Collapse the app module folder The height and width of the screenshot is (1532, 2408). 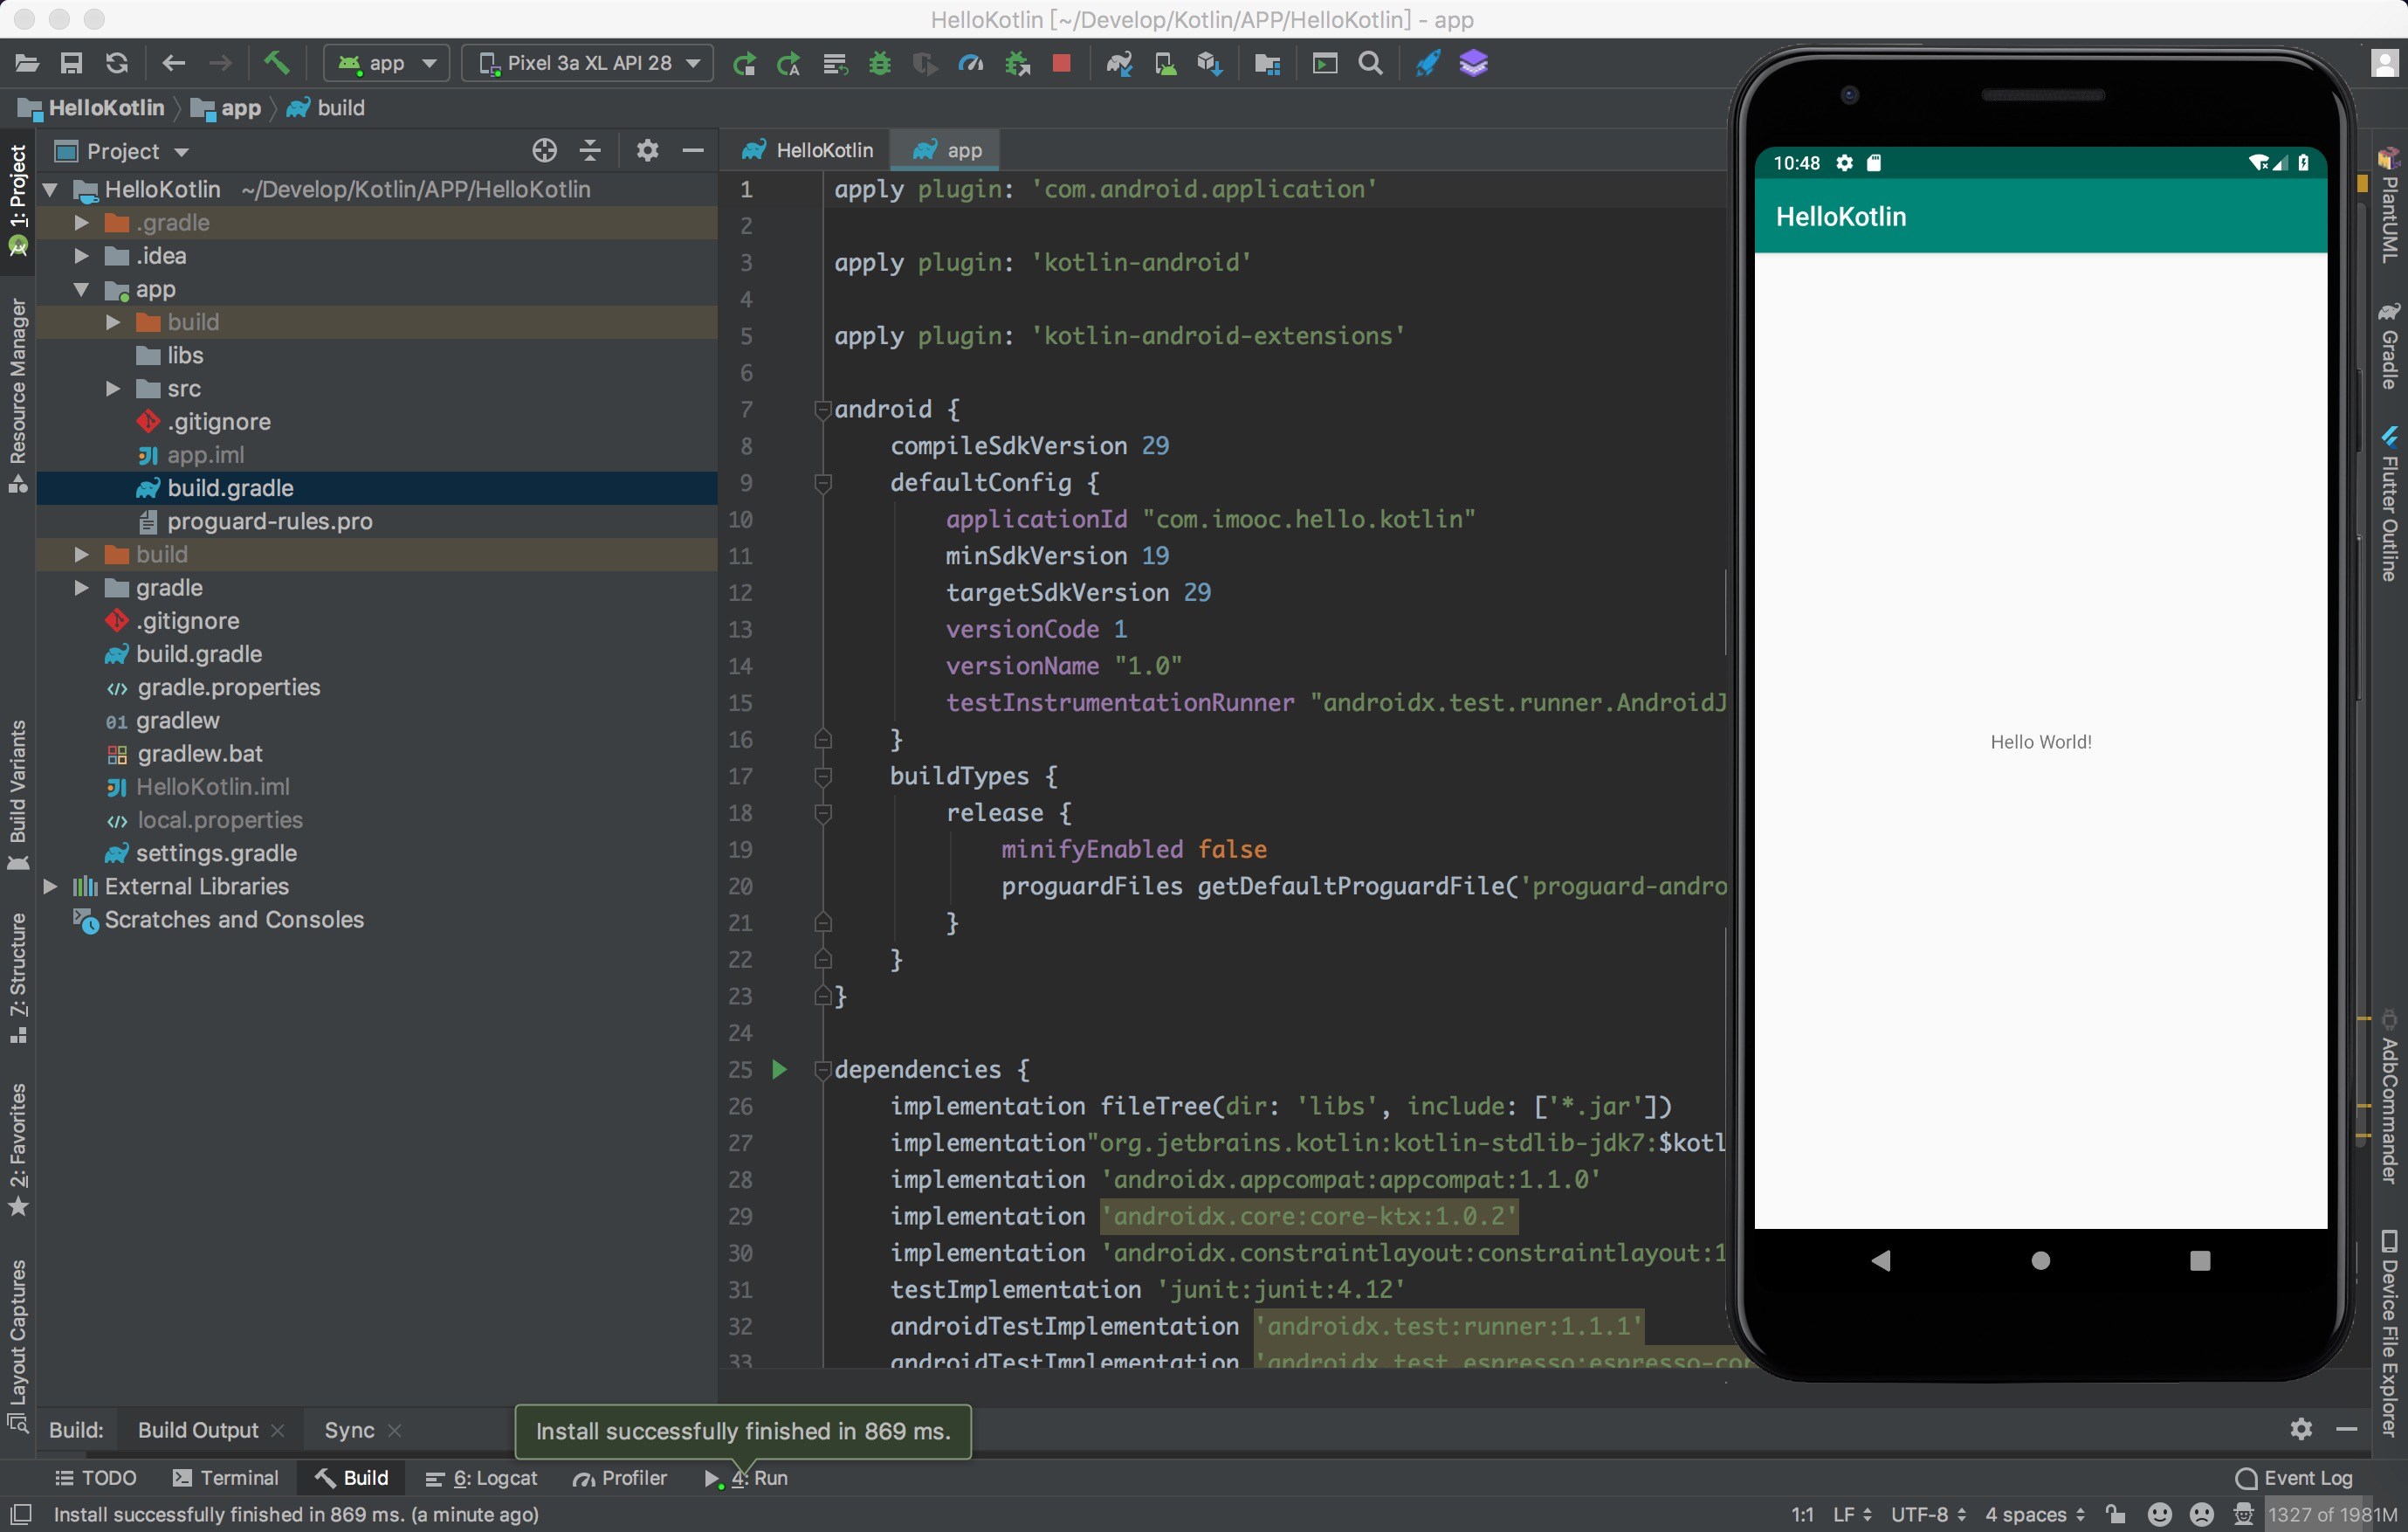[x=82, y=289]
